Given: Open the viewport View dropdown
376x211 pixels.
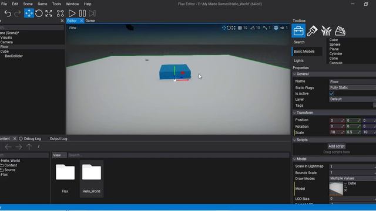Looking at the screenshot, I should pos(72,28).
